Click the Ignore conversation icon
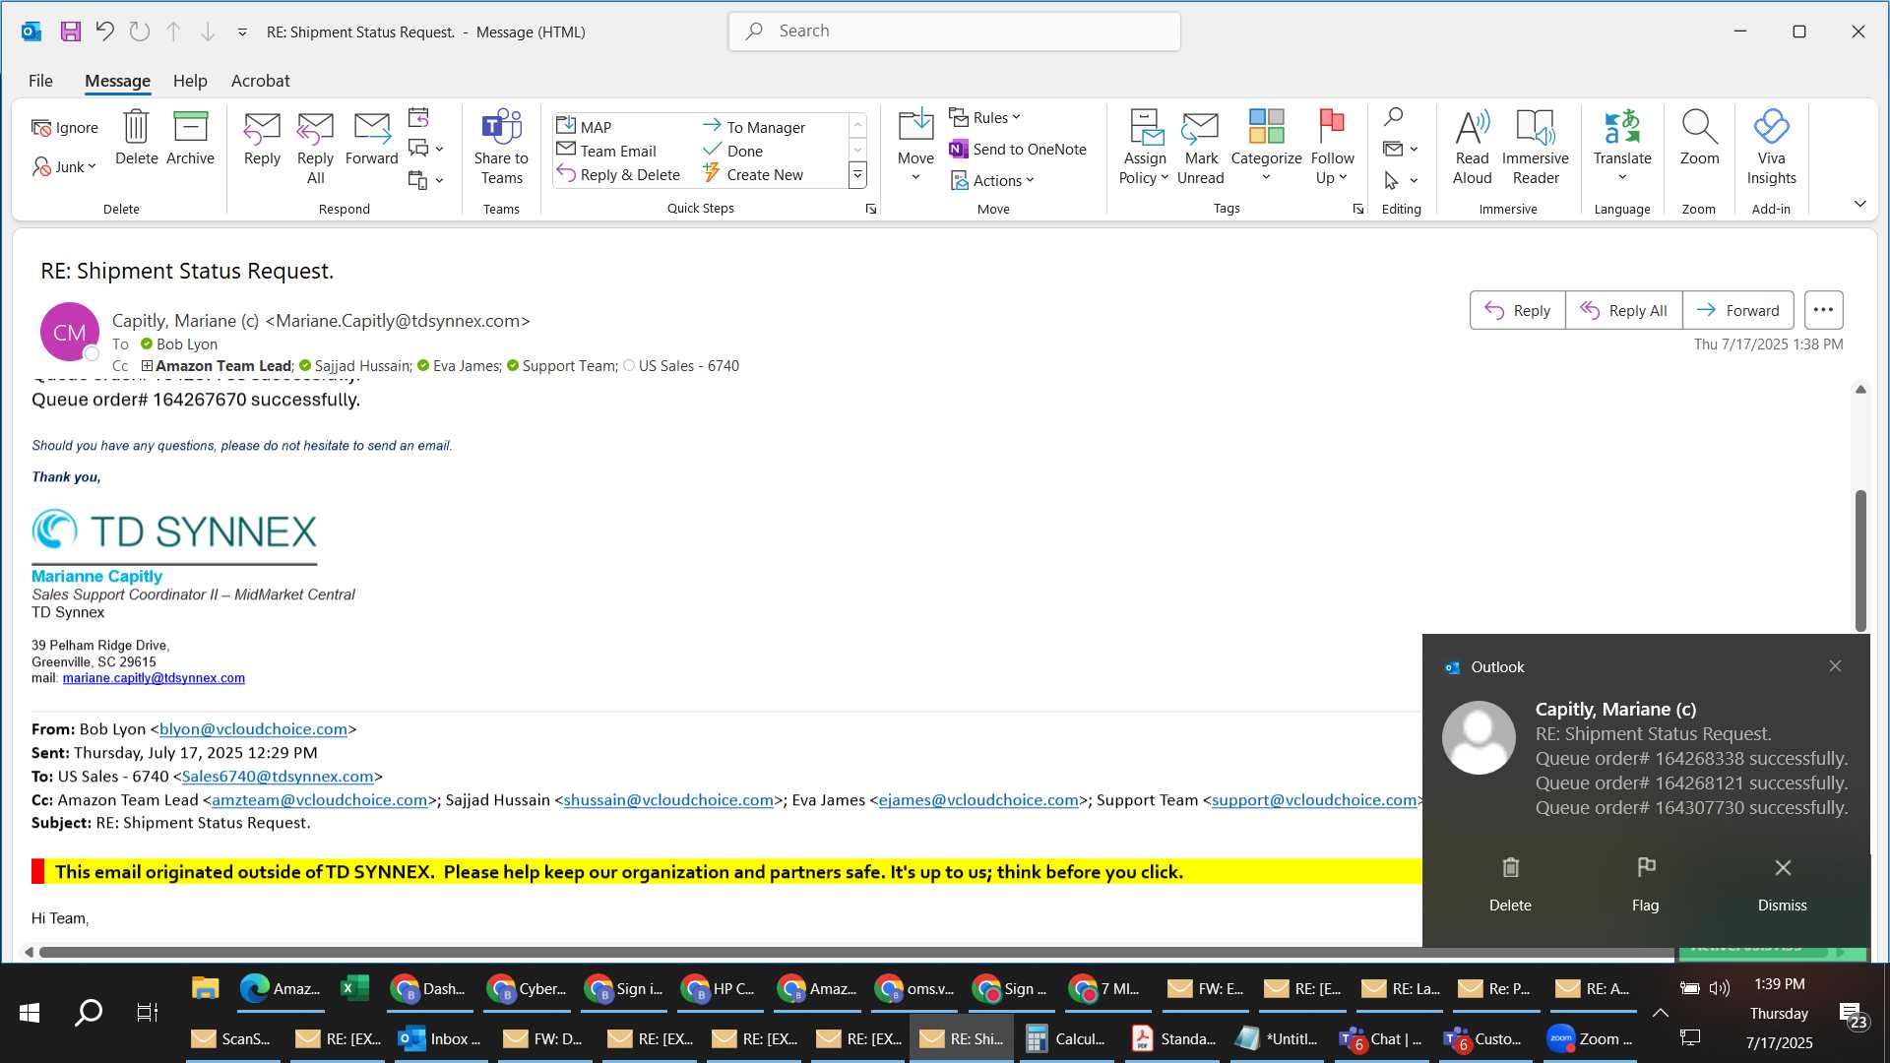 coord(65,127)
